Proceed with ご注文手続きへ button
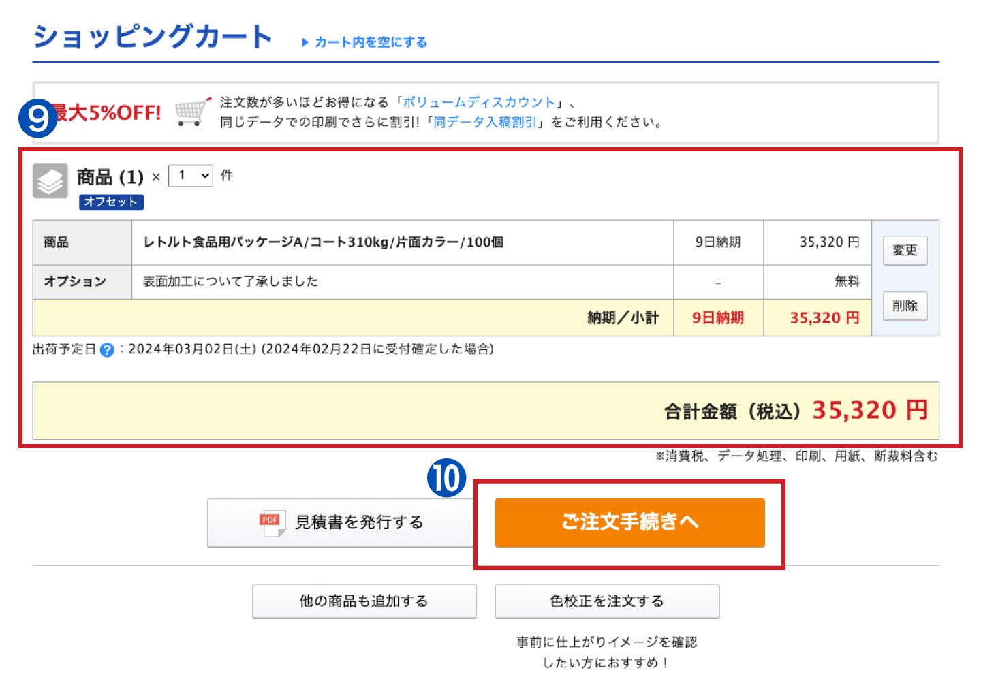This screenshot has height=681, width=981. coord(629,523)
